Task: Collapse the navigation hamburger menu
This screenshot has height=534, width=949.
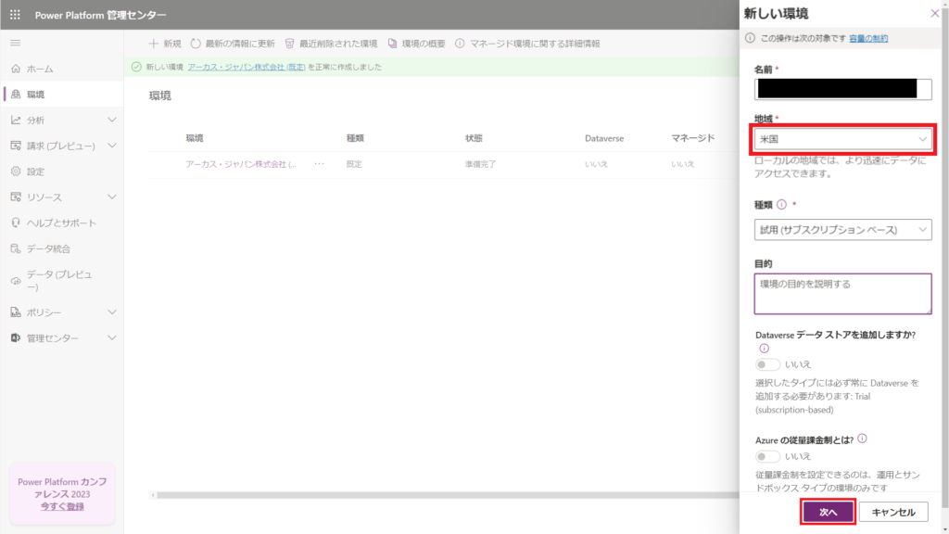Action: 16,43
